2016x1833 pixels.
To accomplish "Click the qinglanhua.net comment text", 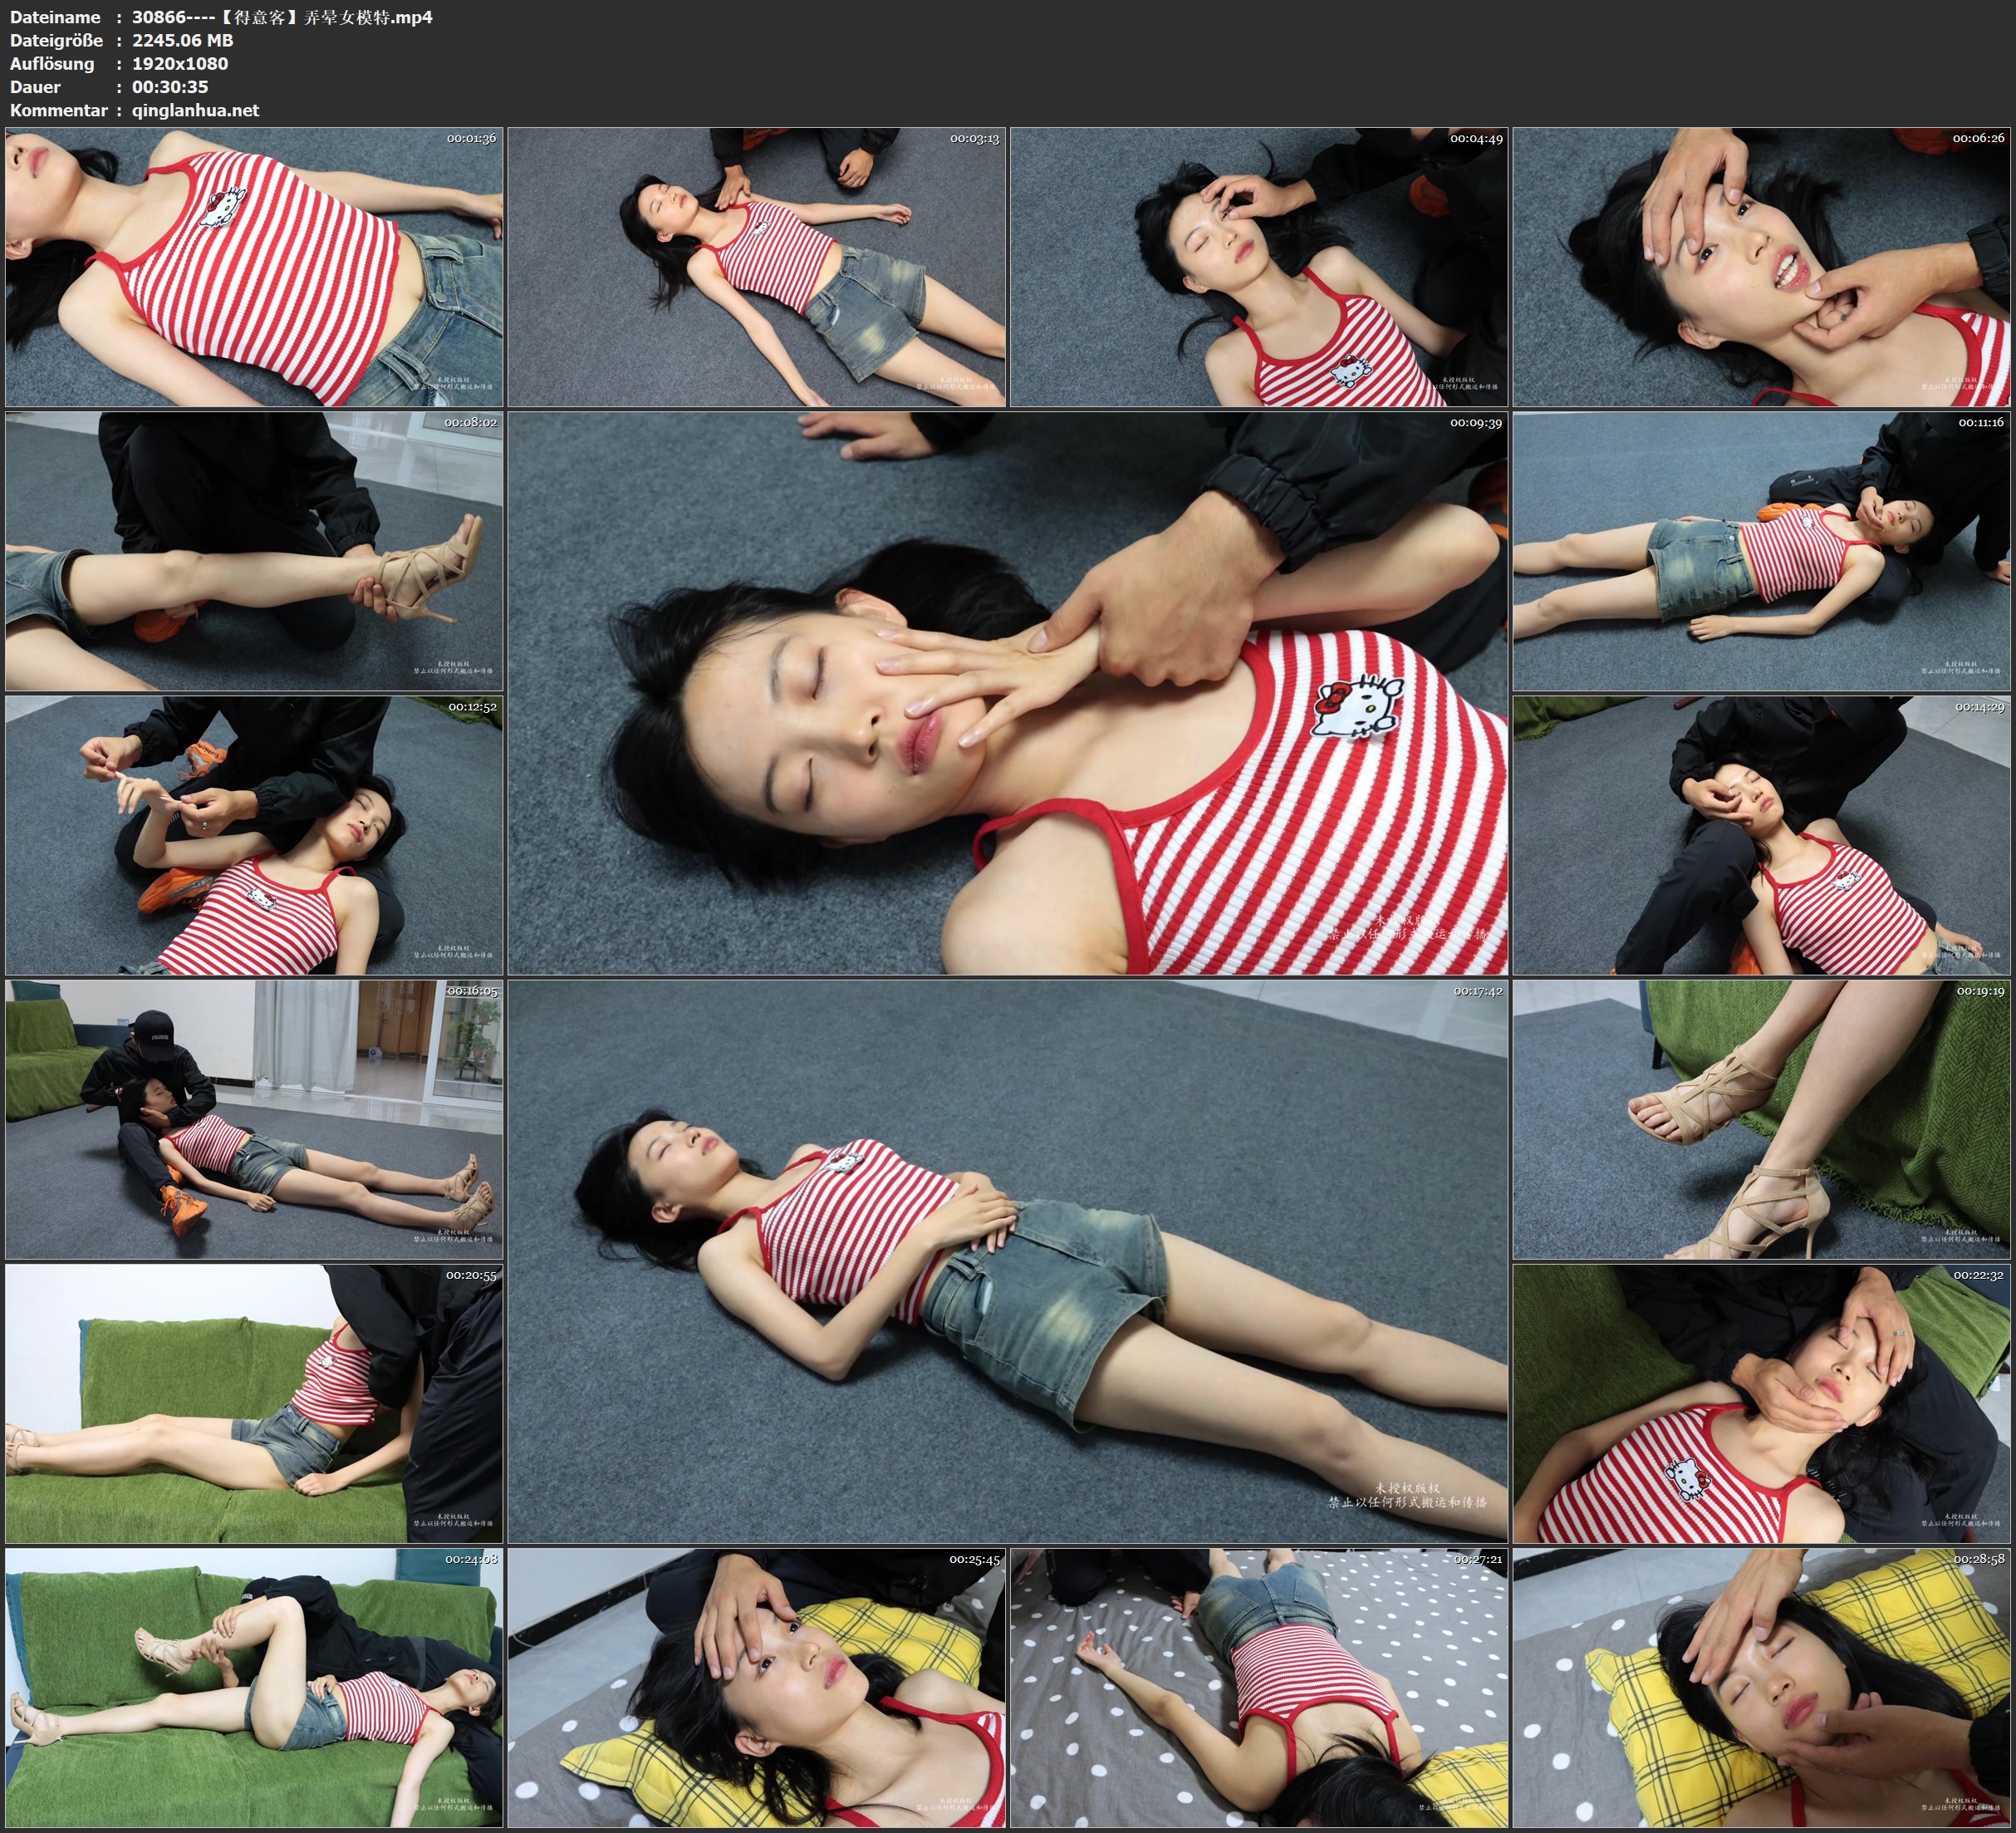I will pos(195,110).
